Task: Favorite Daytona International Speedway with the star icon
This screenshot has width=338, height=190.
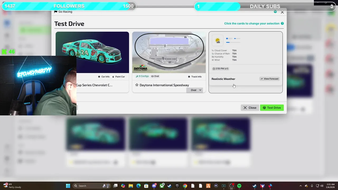Action: tap(137, 85)
